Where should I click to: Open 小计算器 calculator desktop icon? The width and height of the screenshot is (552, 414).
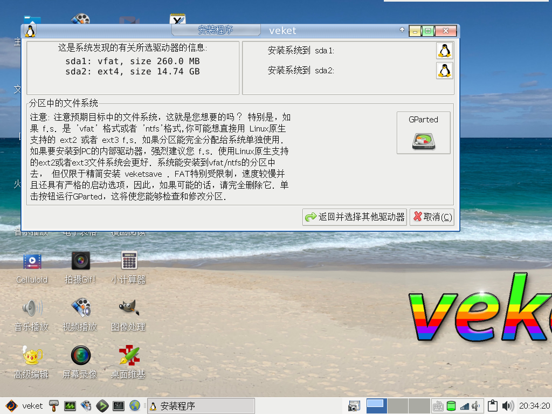click(x=128, y=268)
